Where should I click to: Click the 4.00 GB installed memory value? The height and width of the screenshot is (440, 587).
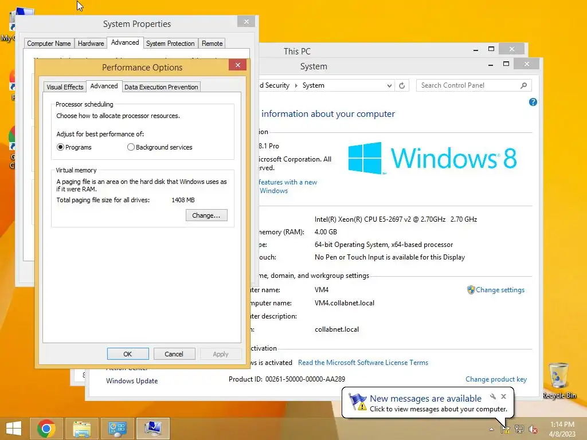click(326, 232)
